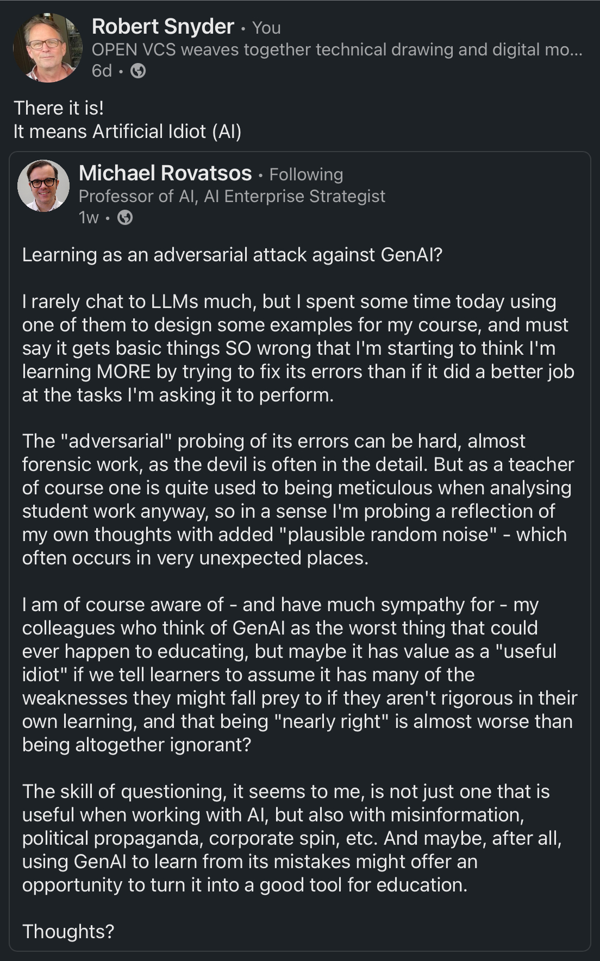Click Michael Rovatsos's profile photo
600x961 pixels.
pos(43,185)
